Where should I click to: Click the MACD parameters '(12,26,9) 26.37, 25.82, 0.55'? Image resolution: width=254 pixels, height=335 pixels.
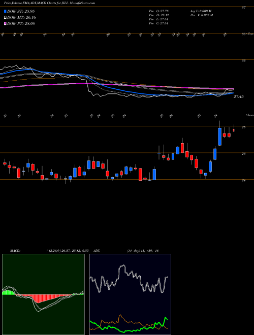tap(67, 251)
